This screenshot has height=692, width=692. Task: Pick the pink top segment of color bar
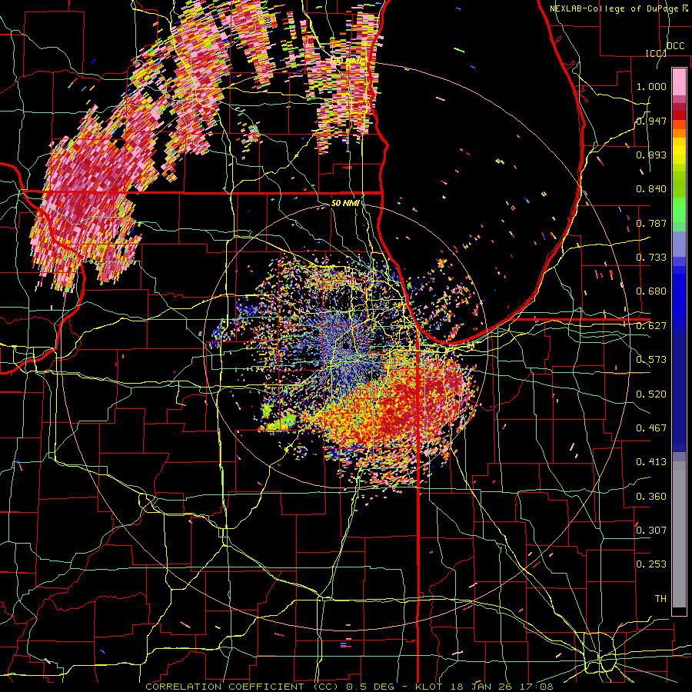click(679, 82)
